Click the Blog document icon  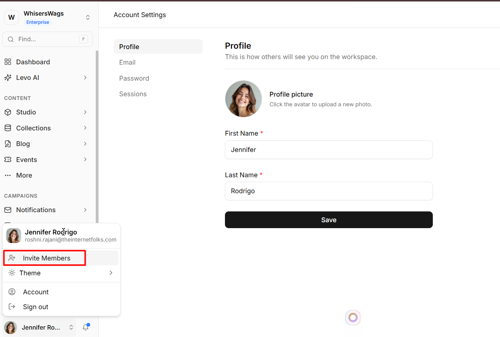pos(8,144)
